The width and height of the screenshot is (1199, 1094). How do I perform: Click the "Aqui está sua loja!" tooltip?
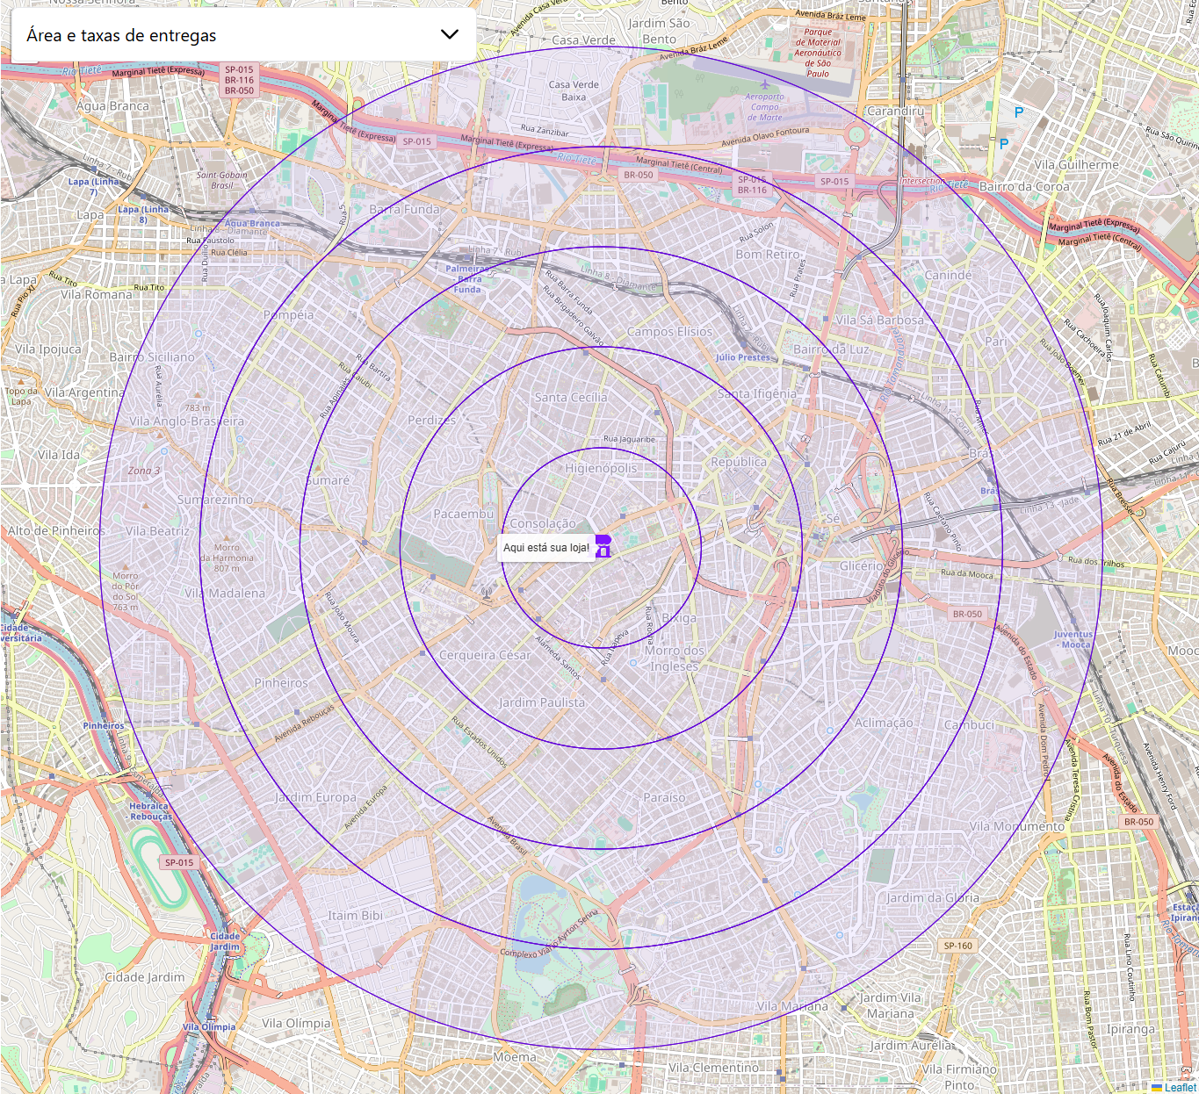click(545, 548)
